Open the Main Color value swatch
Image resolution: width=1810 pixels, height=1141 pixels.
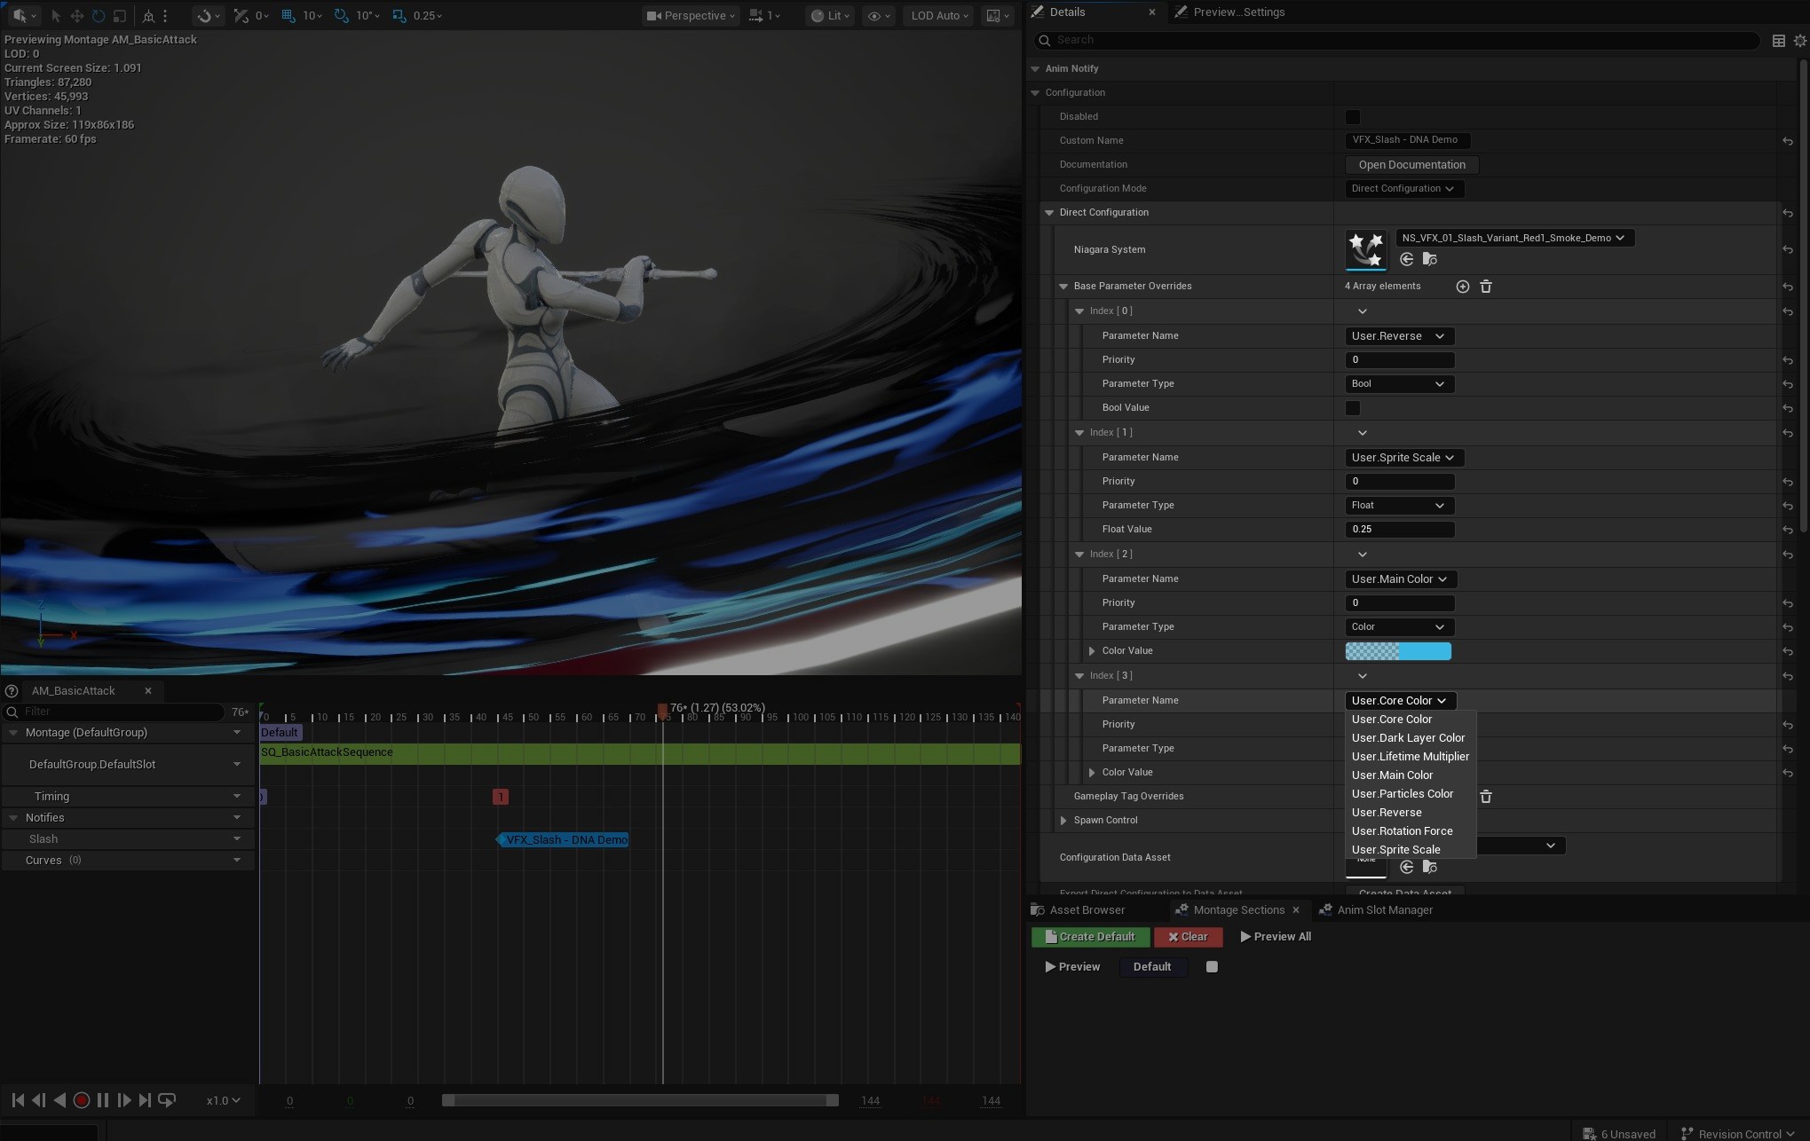1398,651
